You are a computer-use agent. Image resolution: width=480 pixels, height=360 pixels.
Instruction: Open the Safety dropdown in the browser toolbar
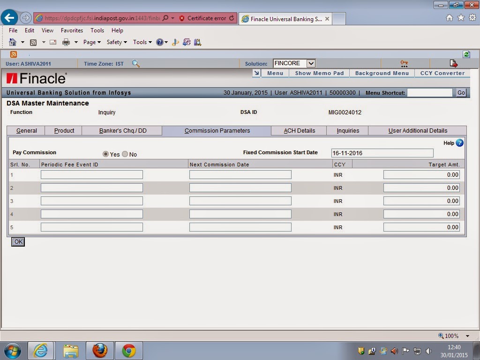116,42
